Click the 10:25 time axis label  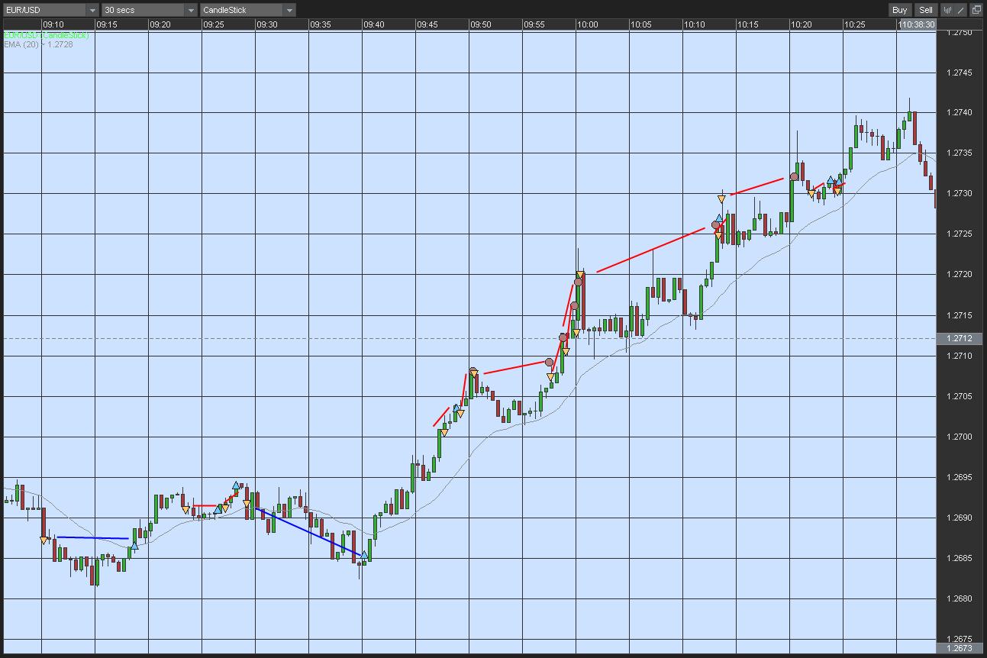(855, 24)
